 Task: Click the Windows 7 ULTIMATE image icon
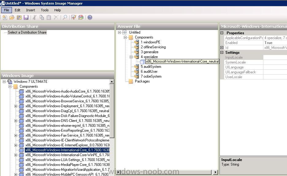click(x=10, y=82)
